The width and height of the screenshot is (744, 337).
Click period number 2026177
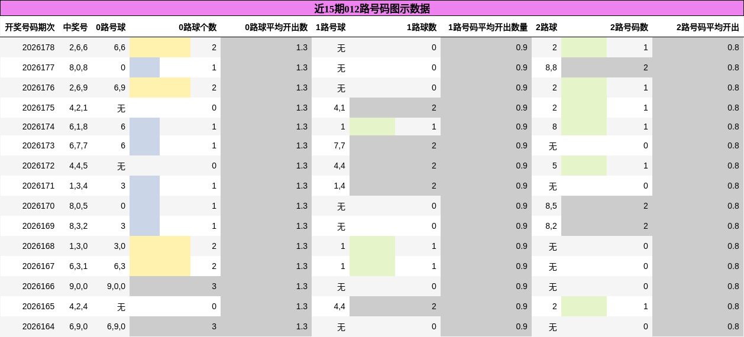tap(38, 67)
